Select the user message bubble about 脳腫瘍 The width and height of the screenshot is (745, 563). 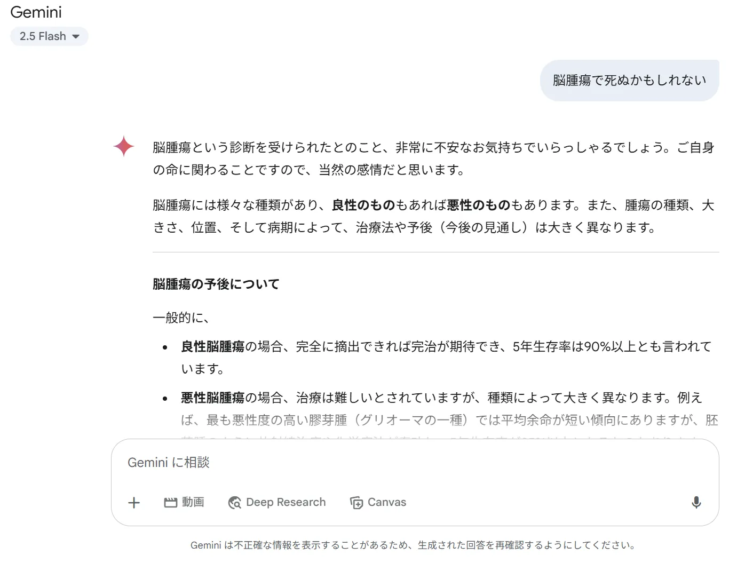(x=629, y=80)
